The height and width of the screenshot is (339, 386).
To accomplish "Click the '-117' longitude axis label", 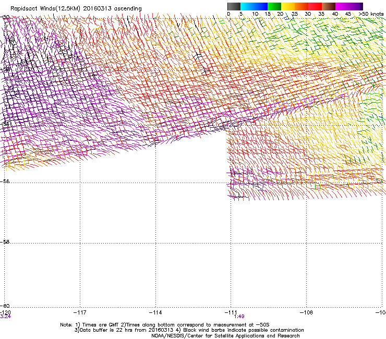I will coord(80,312).
